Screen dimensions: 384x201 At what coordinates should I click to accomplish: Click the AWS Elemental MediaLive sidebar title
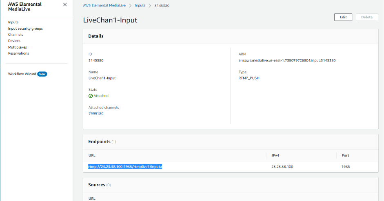coord(25,7)
